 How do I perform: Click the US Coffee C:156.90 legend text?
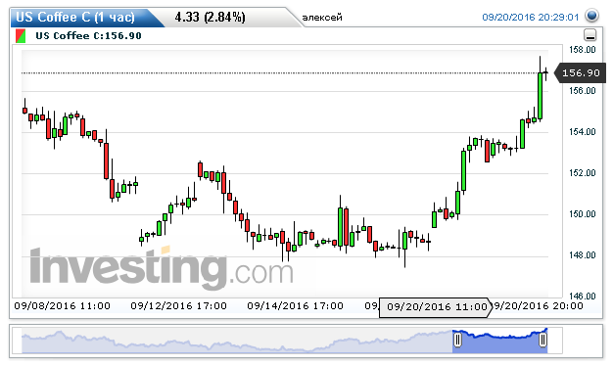(88, 36)
